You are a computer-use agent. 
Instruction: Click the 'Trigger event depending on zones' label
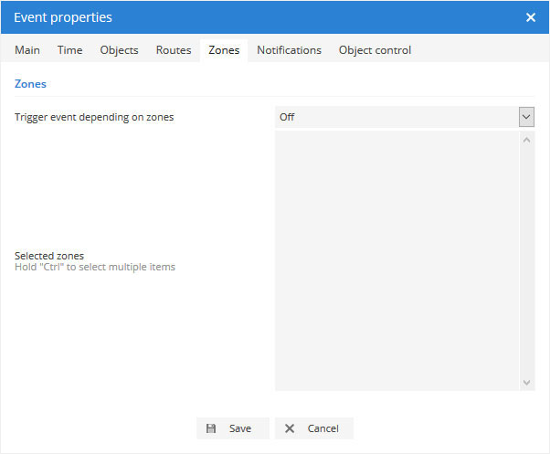coord(94,117)
